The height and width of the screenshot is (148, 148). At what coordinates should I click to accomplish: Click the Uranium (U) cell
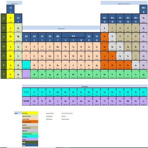[58, 101]
